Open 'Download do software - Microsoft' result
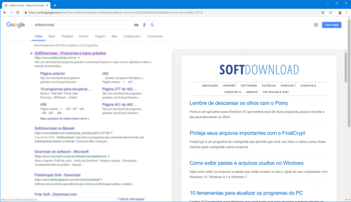351x202 pixels. point(62,152)
